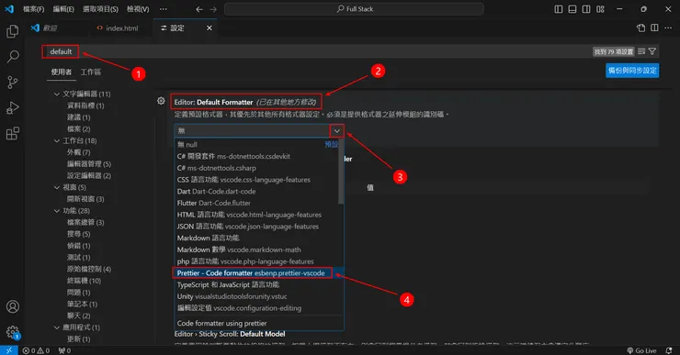Open notifications bell in status bar
This screenshot has height=355, width=680.
(x=669, y=350)
